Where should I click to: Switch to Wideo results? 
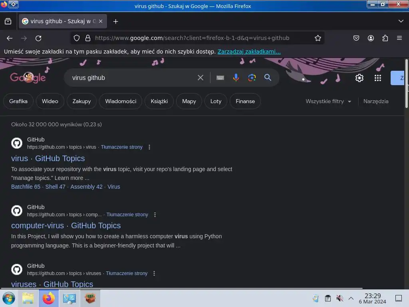click(50, 101)
